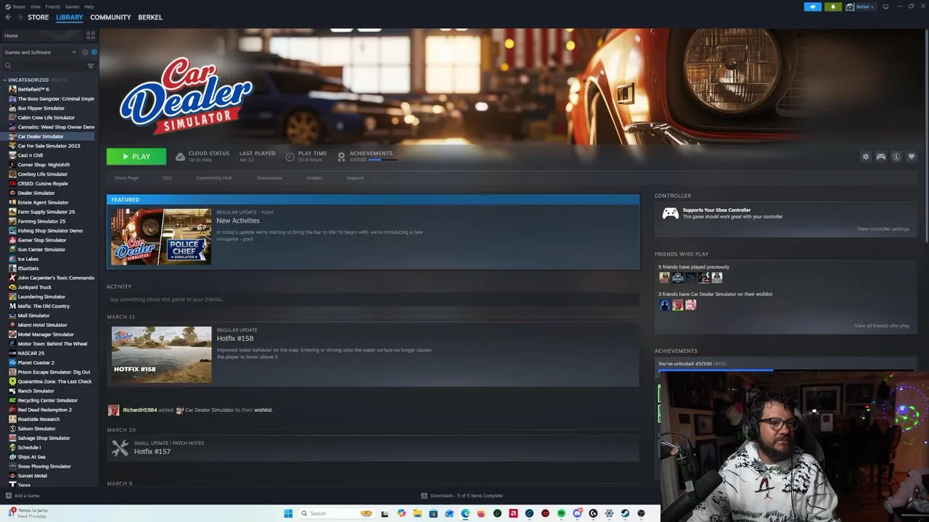The image size is (929, 522).
Task: Switch library to grid collections view
Action: (x=91, y=35)
